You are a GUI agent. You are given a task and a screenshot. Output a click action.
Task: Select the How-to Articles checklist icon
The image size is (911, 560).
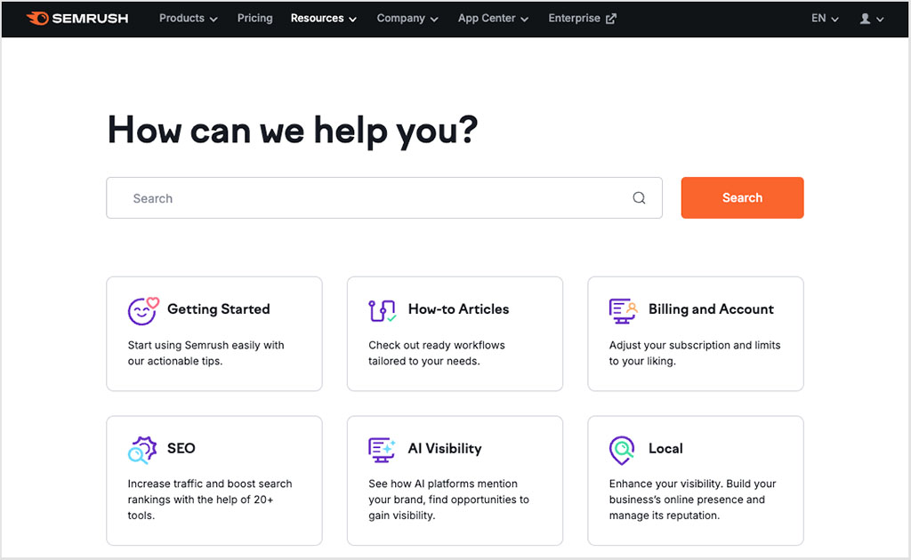[383, 309]
